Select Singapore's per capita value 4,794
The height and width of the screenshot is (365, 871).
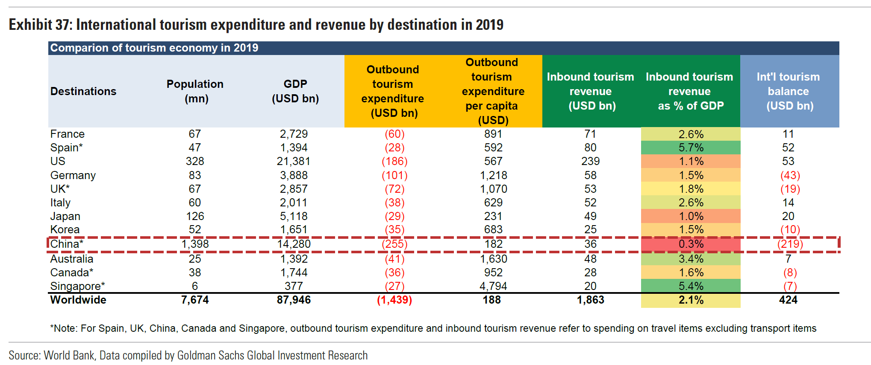click(x=493, y=286)
